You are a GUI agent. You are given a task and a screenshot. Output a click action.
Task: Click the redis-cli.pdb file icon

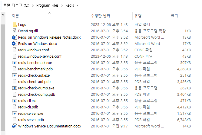15,107
